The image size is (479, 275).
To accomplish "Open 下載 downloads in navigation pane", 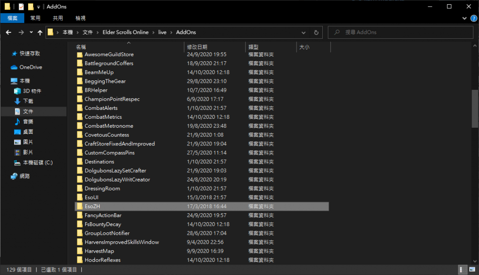I will 28,101.
